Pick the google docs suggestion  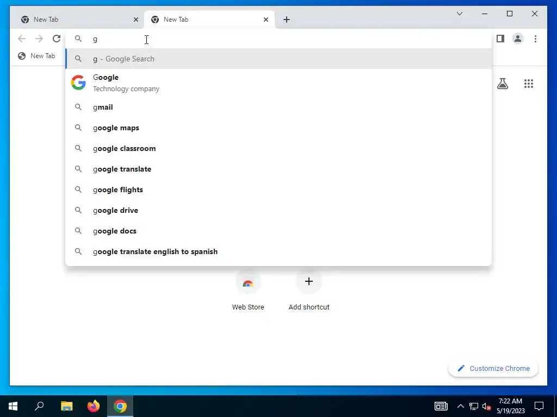(x=278, y=230)
